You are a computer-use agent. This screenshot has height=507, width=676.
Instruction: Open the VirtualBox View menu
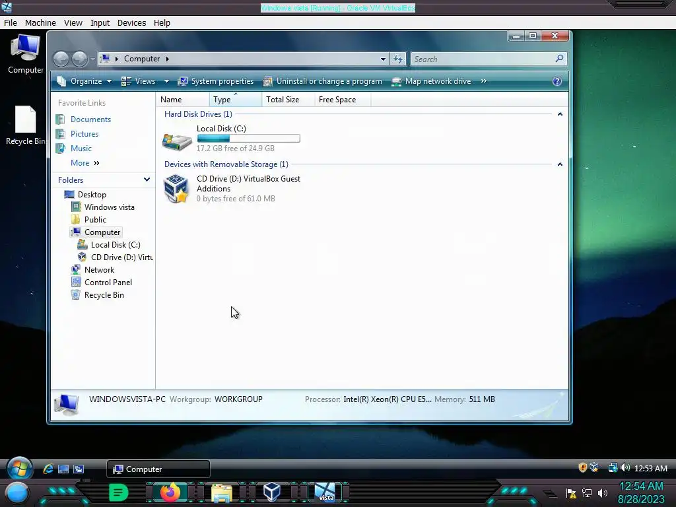[73, 23]
